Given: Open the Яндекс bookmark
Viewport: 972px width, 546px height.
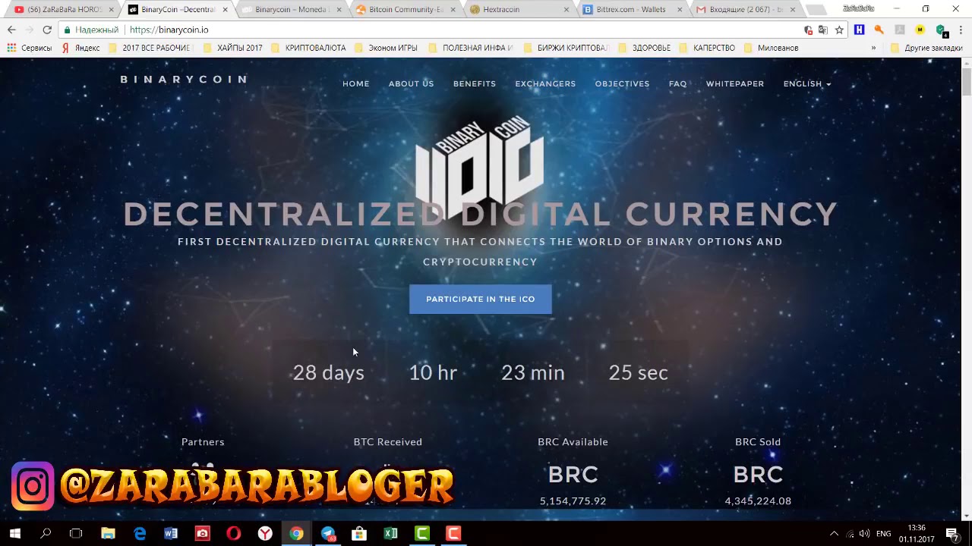Looking at the screenshot, I should tap(80, 48).
